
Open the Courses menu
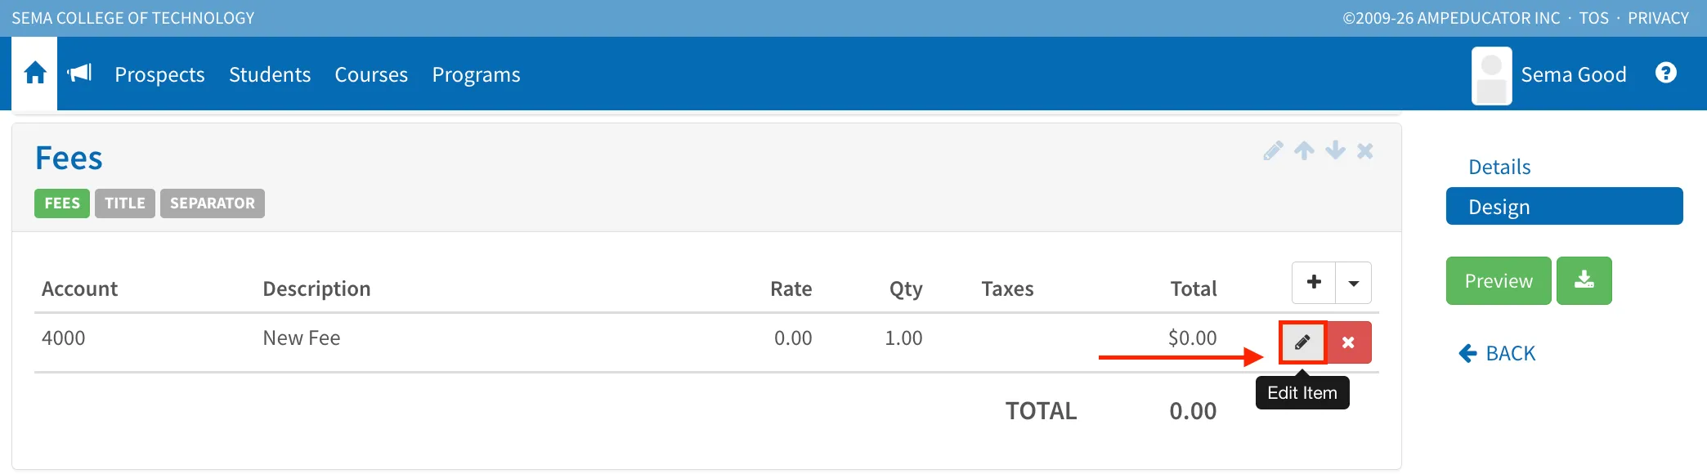(x=371, y=74)
